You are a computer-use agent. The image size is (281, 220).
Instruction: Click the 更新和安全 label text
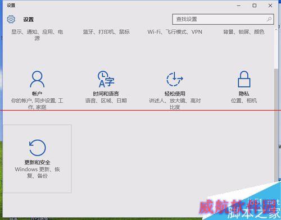pos(37,162)
